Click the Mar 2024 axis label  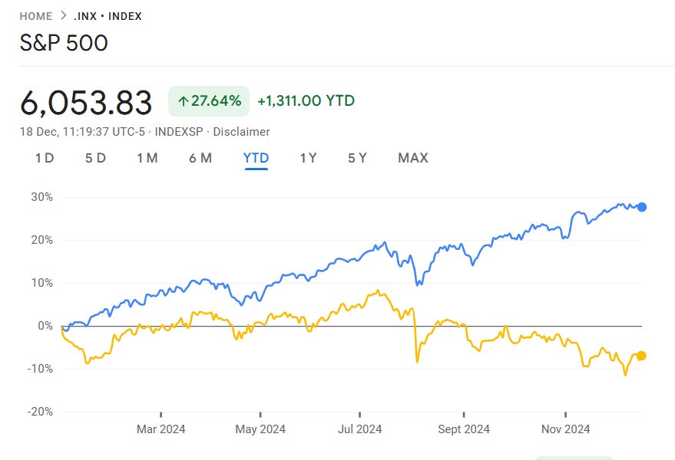[x=160, y=429]
